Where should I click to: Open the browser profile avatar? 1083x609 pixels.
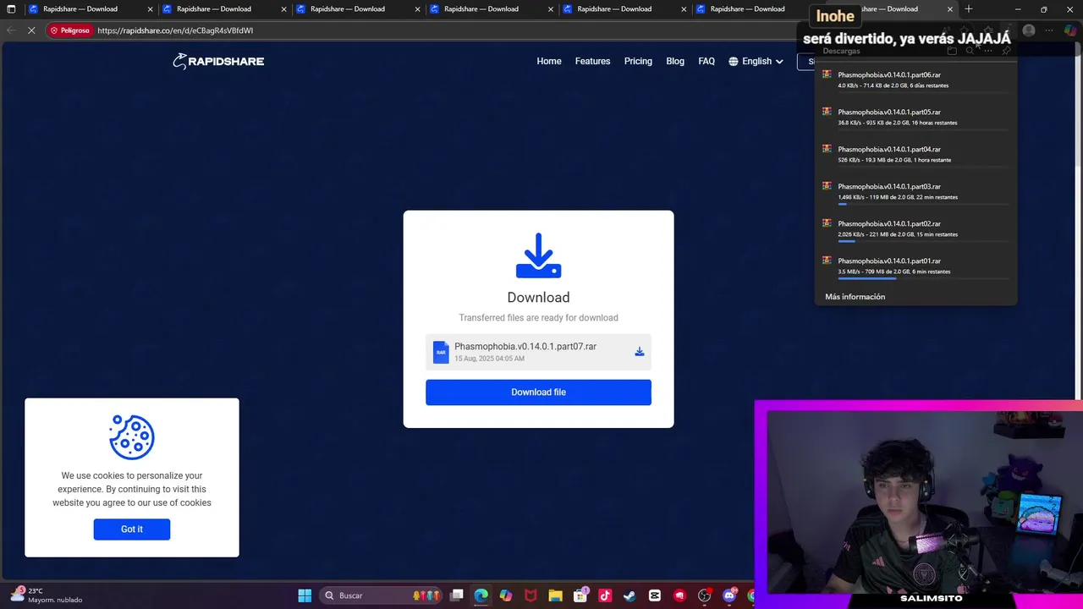click(1029, 30)
